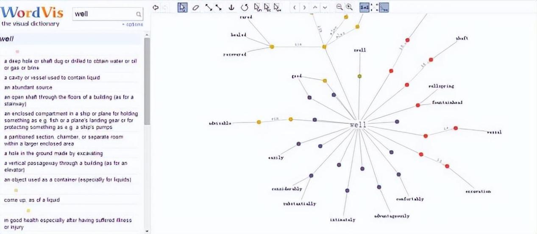Screen dimensions: 537x234
Task: Click yellow square above 'come up' definition
Action: click(x=16, y=190)
